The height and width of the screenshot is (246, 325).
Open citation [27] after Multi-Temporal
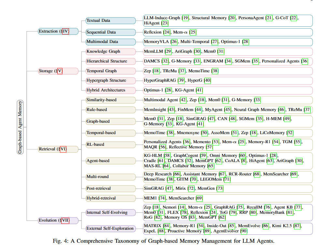pos(215,42)
